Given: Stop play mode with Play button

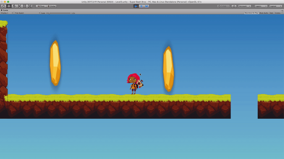Looking at the screenshot, I should click(137, 6).
